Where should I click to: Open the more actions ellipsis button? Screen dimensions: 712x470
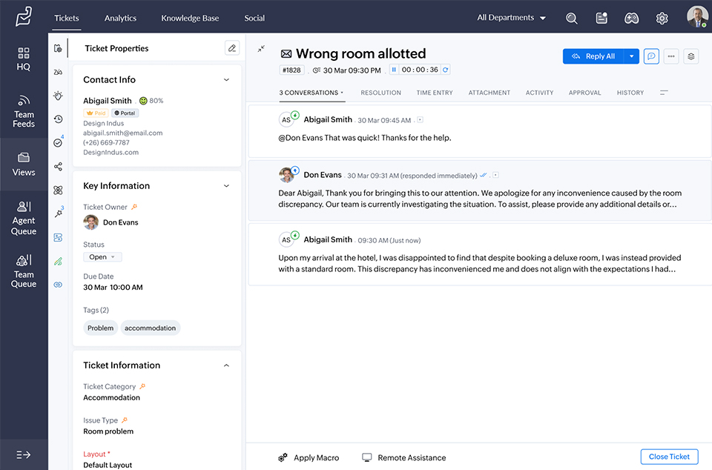tap(671, 56)
